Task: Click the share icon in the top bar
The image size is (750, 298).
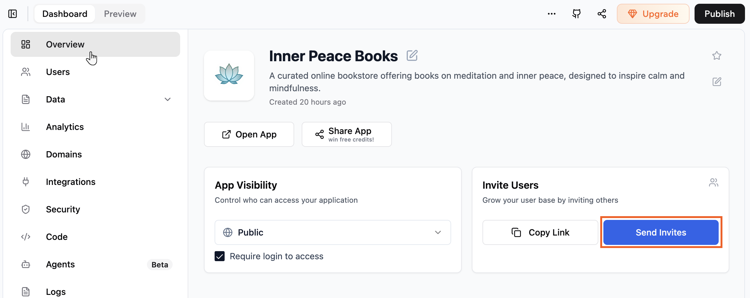Action: point(602,14)
